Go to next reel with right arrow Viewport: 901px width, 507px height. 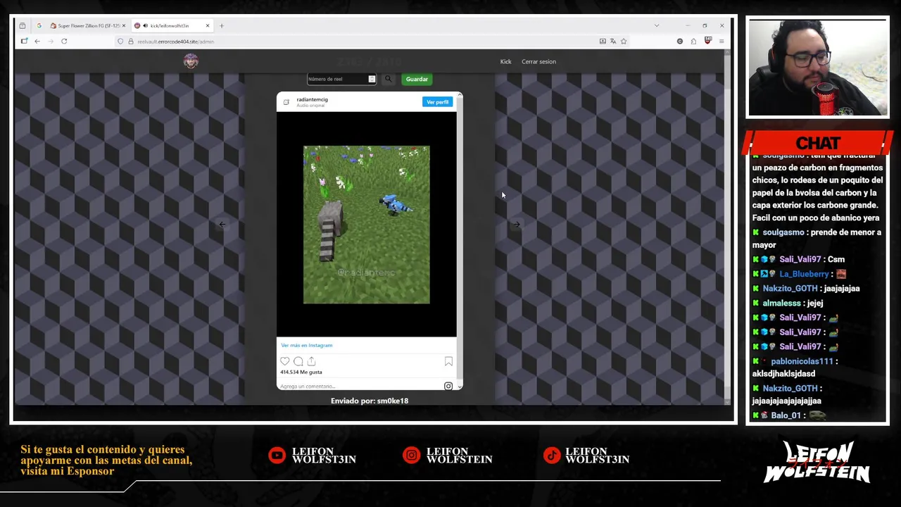click(x=516, y=225)
